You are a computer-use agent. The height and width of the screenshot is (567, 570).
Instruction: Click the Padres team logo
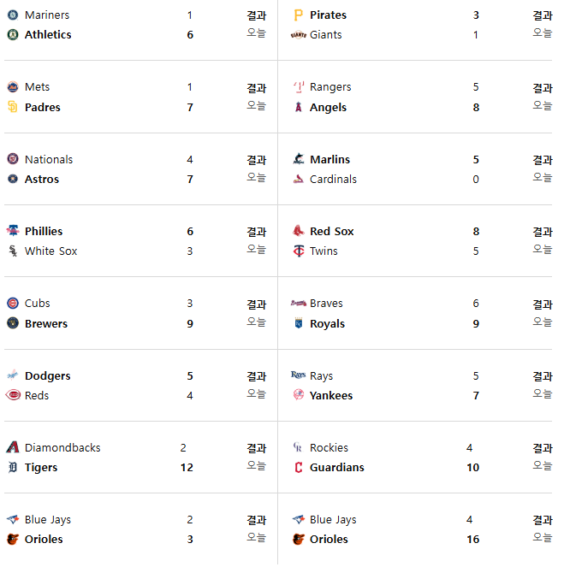pyautogui.click(x=13, y=107)
